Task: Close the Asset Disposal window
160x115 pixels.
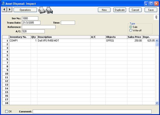Action: click(156, 4)
